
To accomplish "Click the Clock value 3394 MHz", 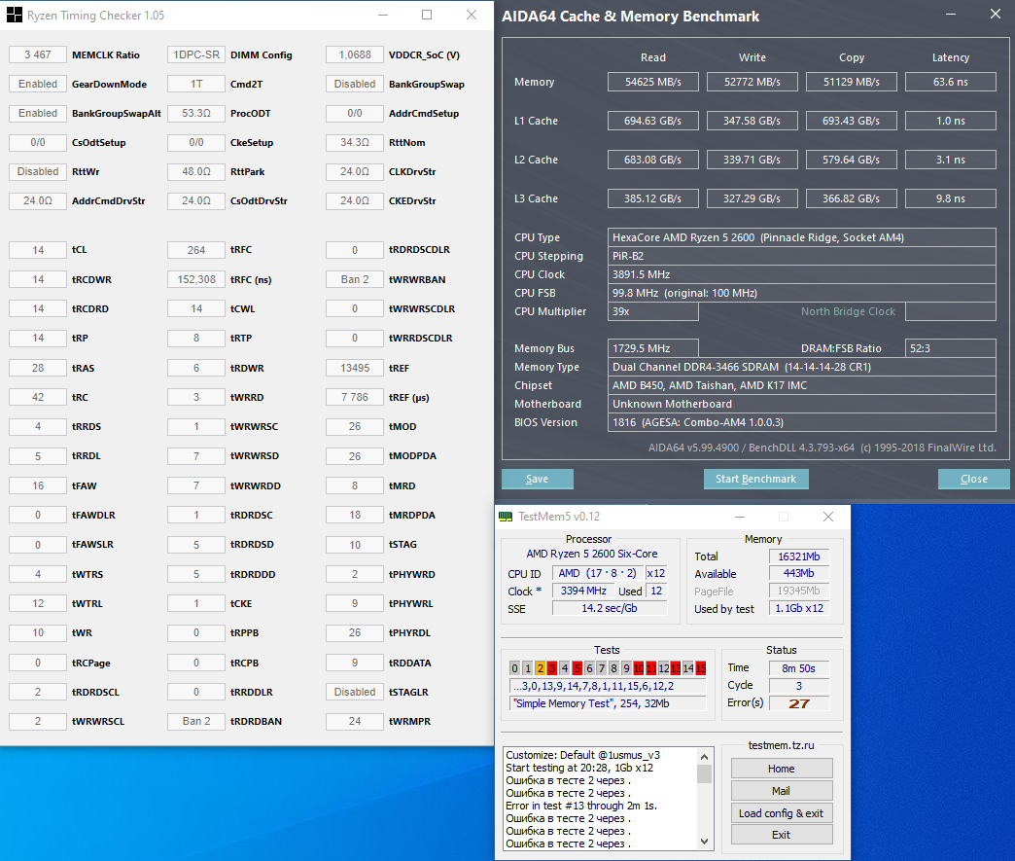I will pyautogui.click(x=583, y=591).
